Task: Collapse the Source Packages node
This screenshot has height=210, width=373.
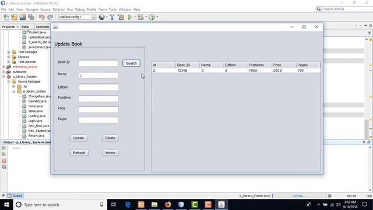Action: (9, 82)
